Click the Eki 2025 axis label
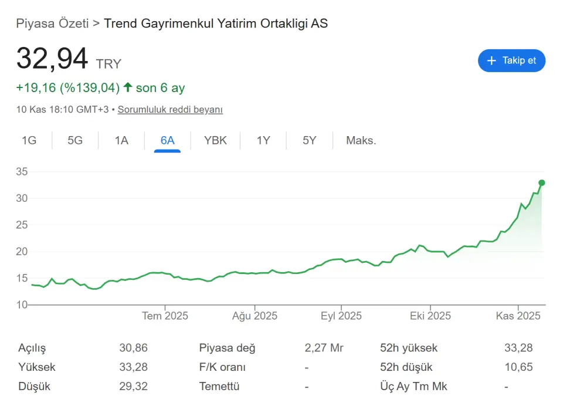The image size is (563, 406). click(430, 316)
